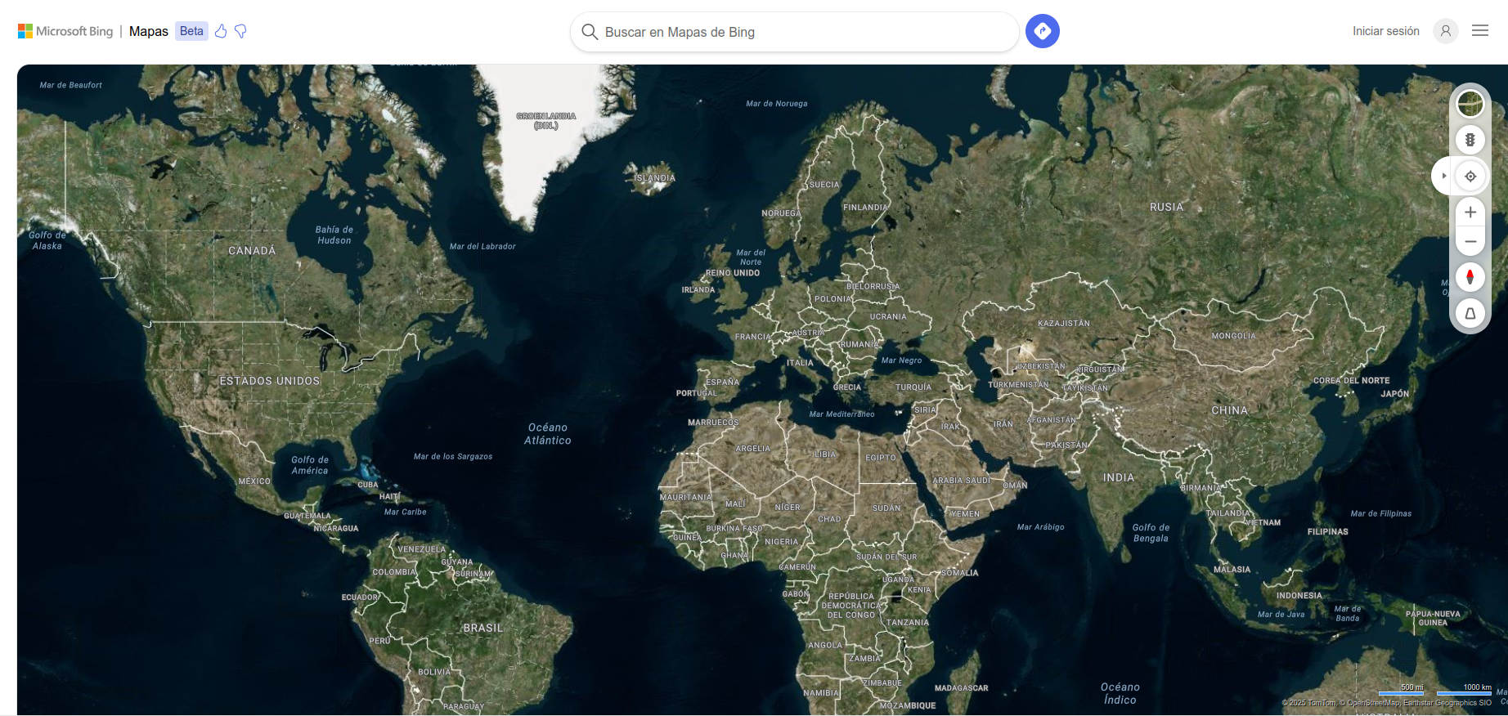The image size is (1508, 716).
Task: Click the ARABIA SAUDÍ label
Action: click(x=961, y=481)
